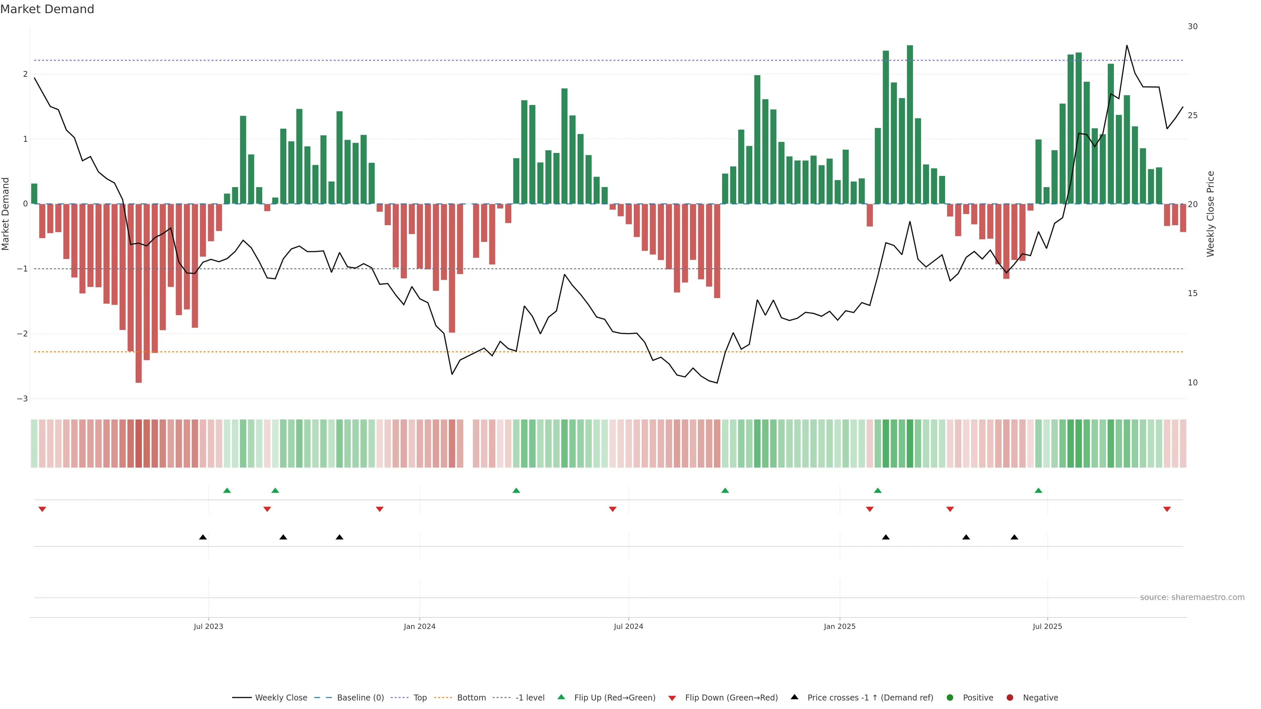
Task: Click the green Flip Up legend triangle
Action: [x=561, y=697]
